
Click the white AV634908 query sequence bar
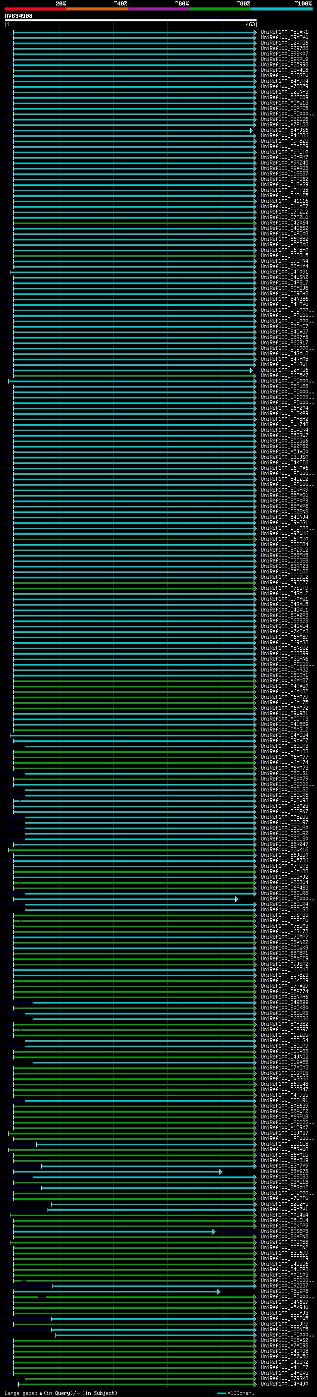[x=130, y=20]
